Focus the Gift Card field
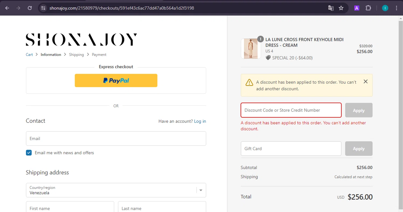Screen dimensions: 403x212 [x=291, y=149]
